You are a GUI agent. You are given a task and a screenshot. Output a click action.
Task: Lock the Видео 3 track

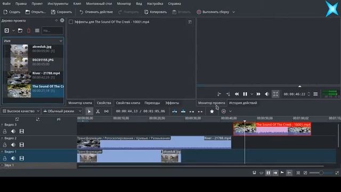(5, 131)
